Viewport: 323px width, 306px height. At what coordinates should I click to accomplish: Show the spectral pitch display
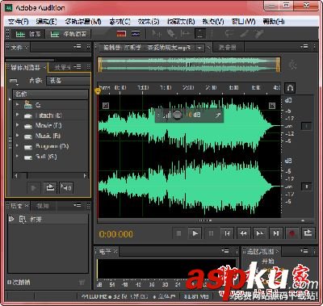[136, 34]
